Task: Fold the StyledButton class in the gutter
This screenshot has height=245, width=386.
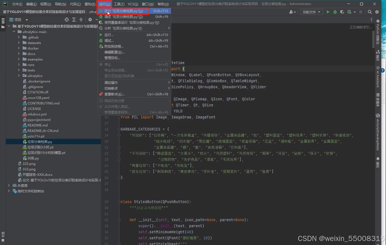Action: click(x=119, y=202)
